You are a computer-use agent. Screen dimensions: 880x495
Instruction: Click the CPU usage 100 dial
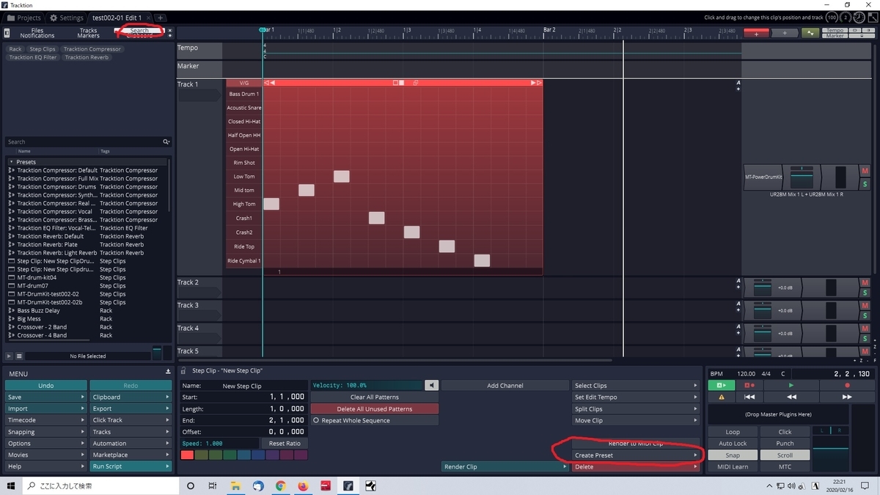click(x=832, y=17)
